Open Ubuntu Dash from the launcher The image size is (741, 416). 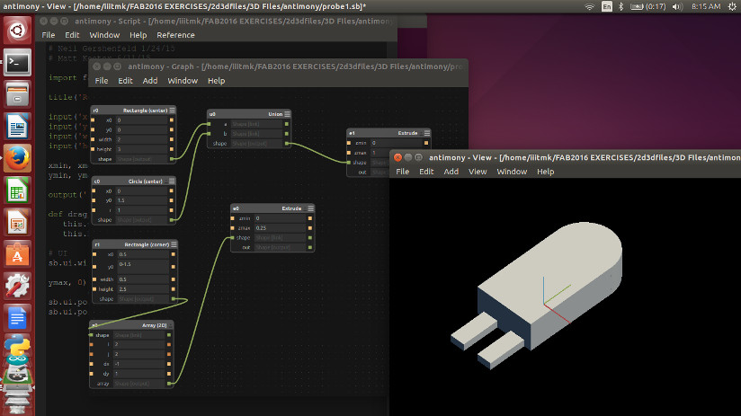click(x=17, y=31)
